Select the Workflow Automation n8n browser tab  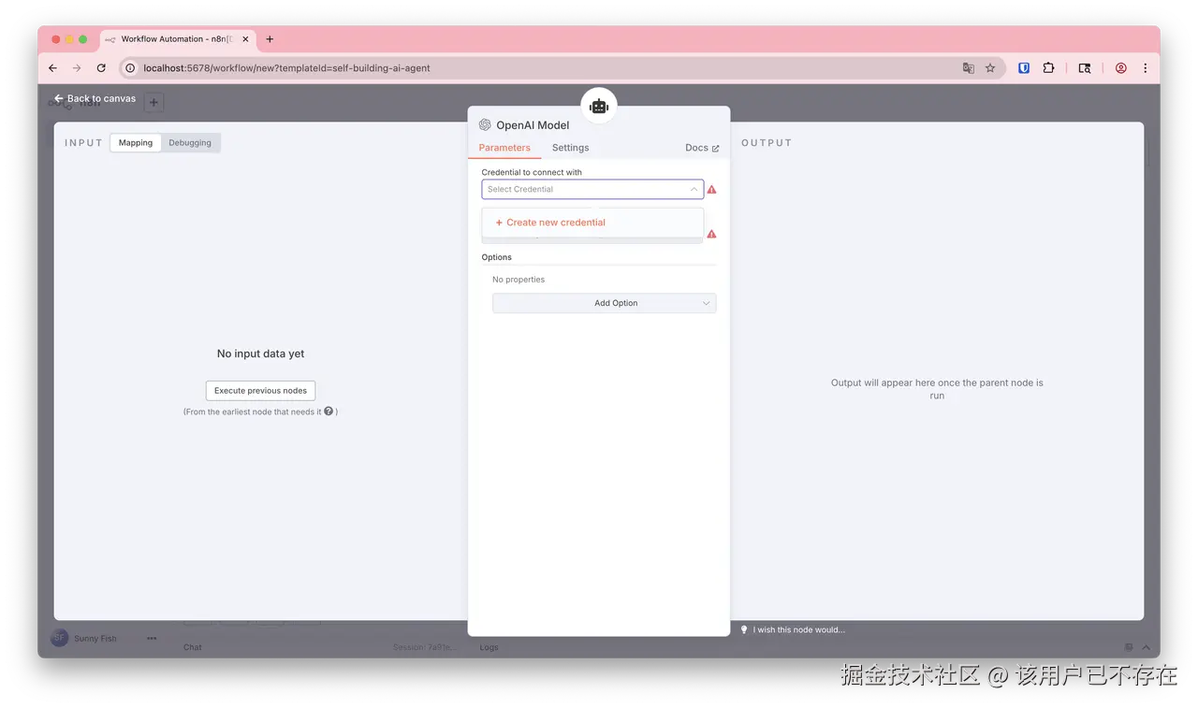click(x=176, y=39)
